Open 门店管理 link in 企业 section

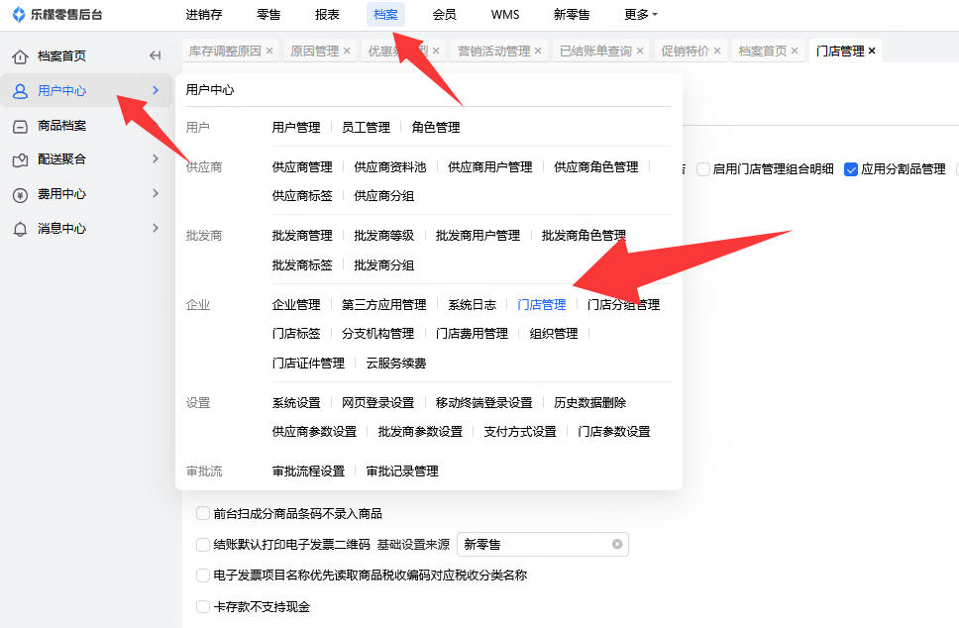click(541, 304)
